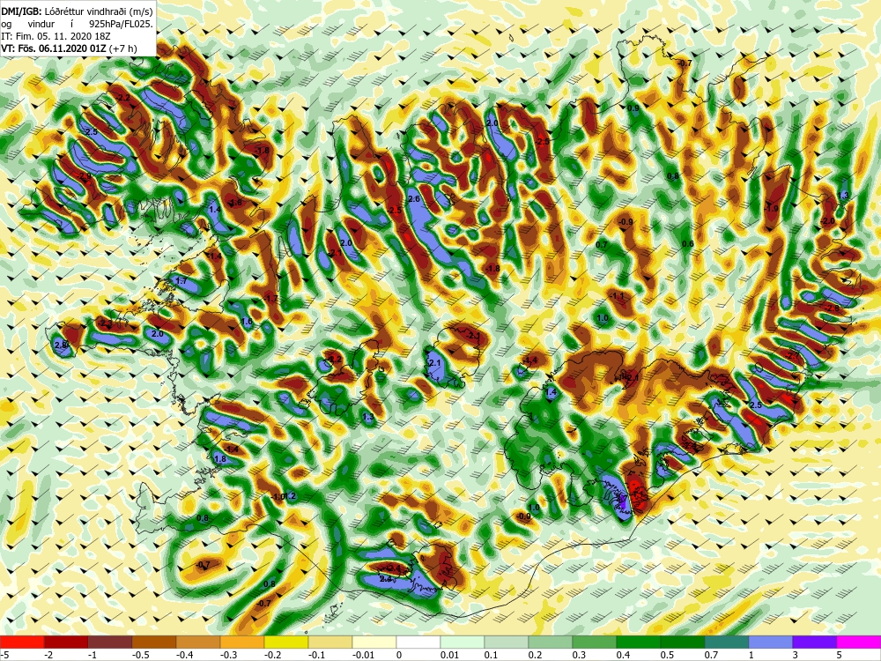Click the dark red legend swatch between -2 and -1
Screen dimensions: 881x661
pos(66,642)
